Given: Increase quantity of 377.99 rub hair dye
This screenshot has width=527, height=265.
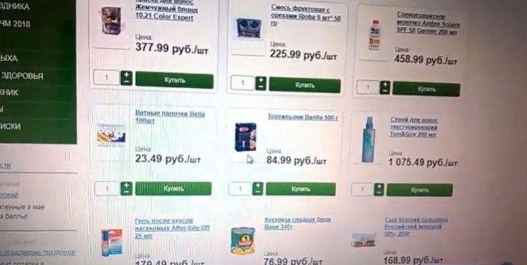Looking at the screenshot, I should click(x=126, y=74).
